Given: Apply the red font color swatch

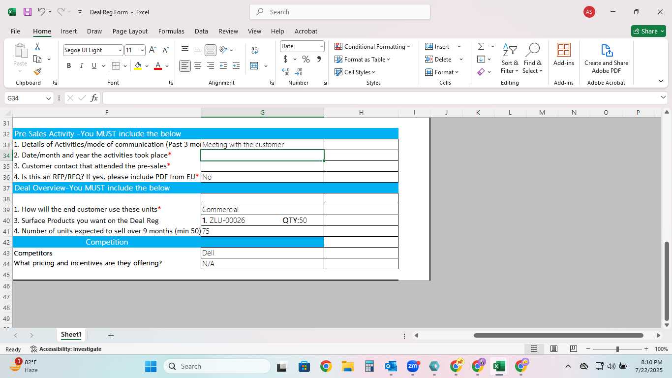Looking at the screenshot, I should [x=158, y=66].
